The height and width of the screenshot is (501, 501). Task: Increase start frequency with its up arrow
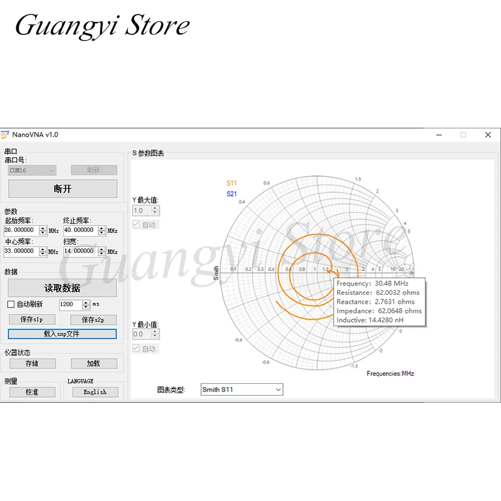tap(43, 228)
